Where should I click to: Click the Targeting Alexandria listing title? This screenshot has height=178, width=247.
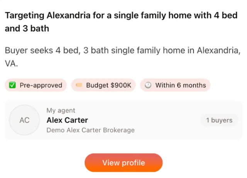(121, 22)
